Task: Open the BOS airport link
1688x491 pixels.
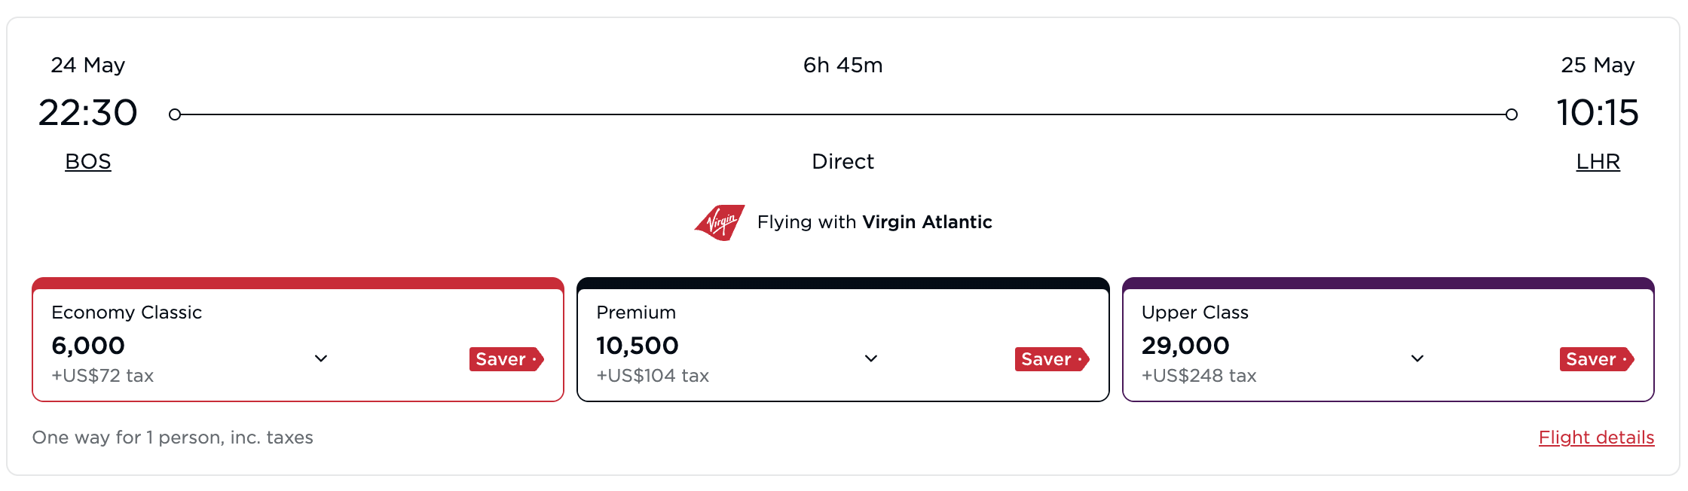Action: [x=87, y=161]
